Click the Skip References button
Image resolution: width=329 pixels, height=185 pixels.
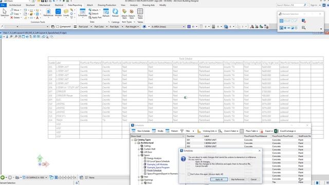[237, 179]
